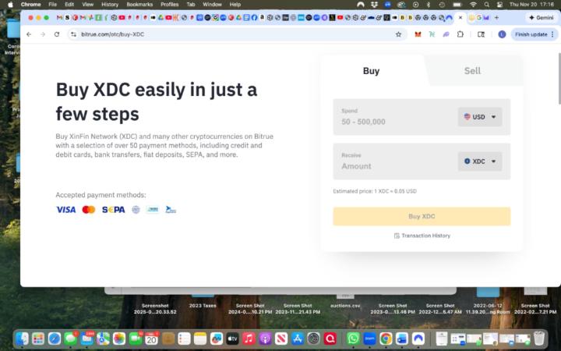Select the auctions.csv desktop file
561x351 pixels.
[x=345, y=301]
